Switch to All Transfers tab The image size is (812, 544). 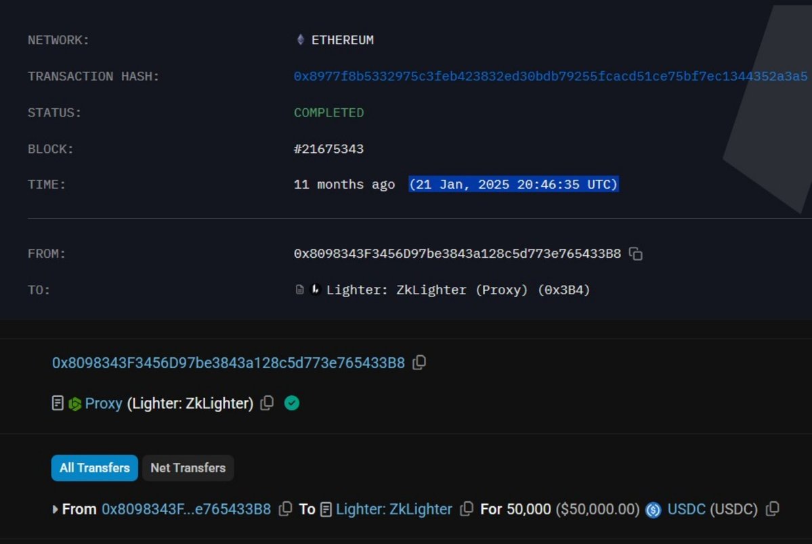94,468
